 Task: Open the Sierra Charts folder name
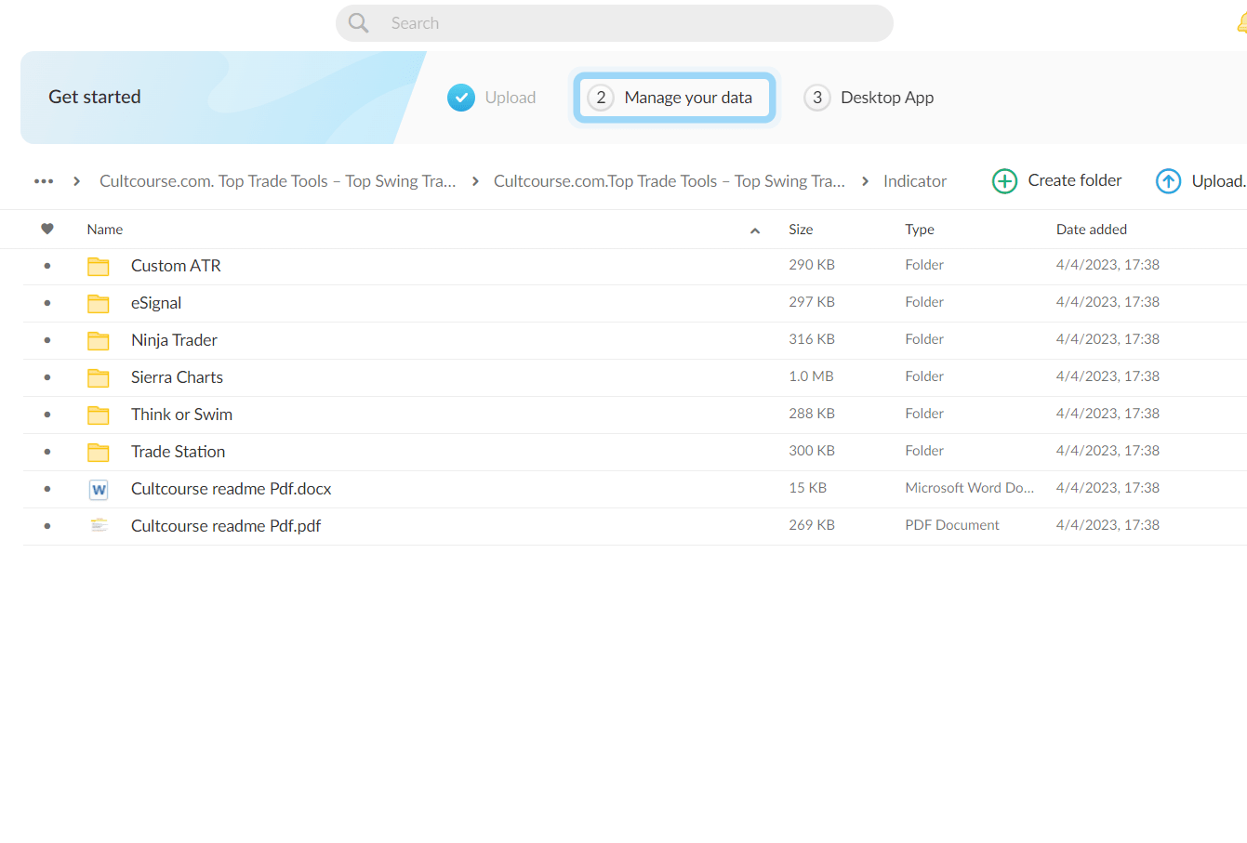click(x=177, y=377)
